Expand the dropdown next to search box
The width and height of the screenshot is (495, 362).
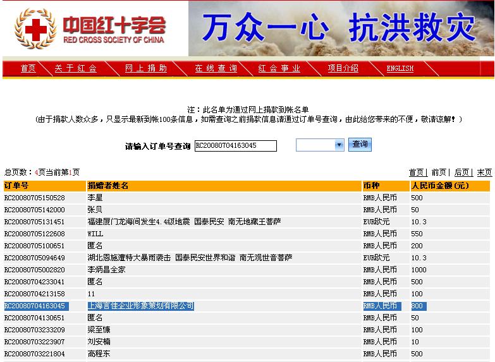339,145
